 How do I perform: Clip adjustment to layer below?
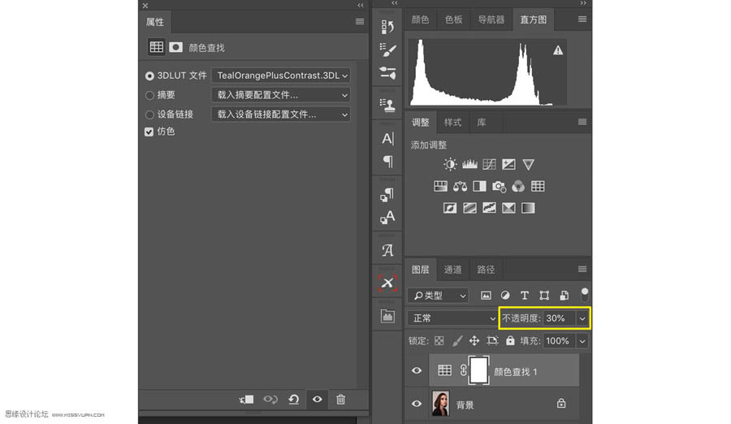(x=247, y=400)
